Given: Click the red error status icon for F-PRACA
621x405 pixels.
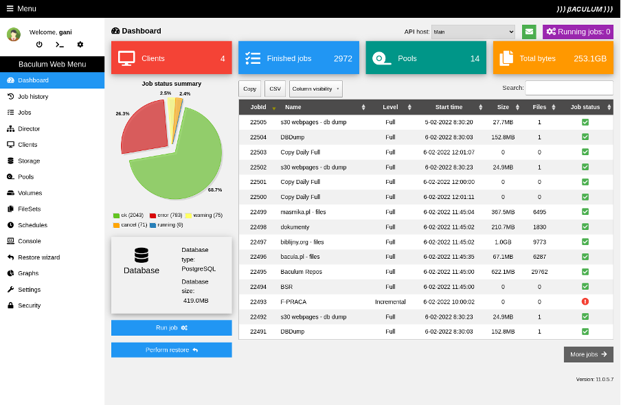Looking at the screenshot, I should pos(585,301).
